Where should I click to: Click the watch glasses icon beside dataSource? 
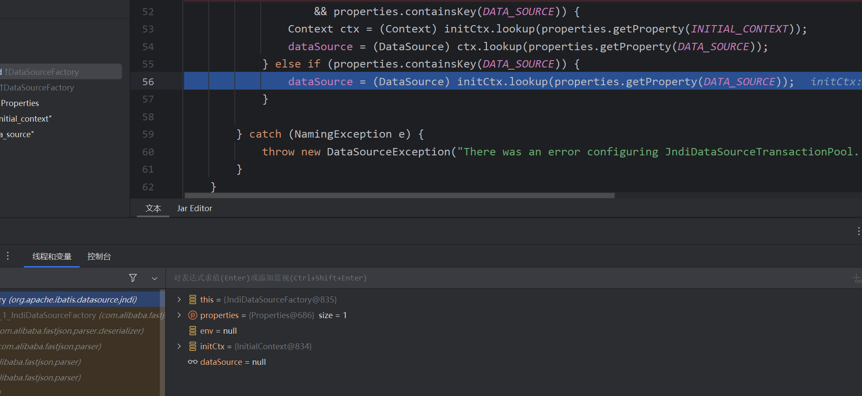coord(193,362)
